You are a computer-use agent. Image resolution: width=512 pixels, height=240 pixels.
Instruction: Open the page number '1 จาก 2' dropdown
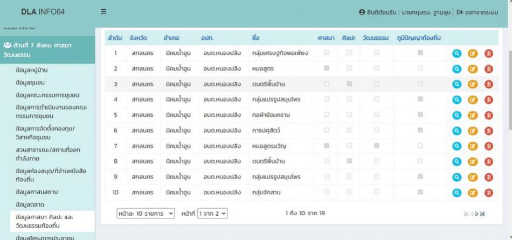pos(212,214)
